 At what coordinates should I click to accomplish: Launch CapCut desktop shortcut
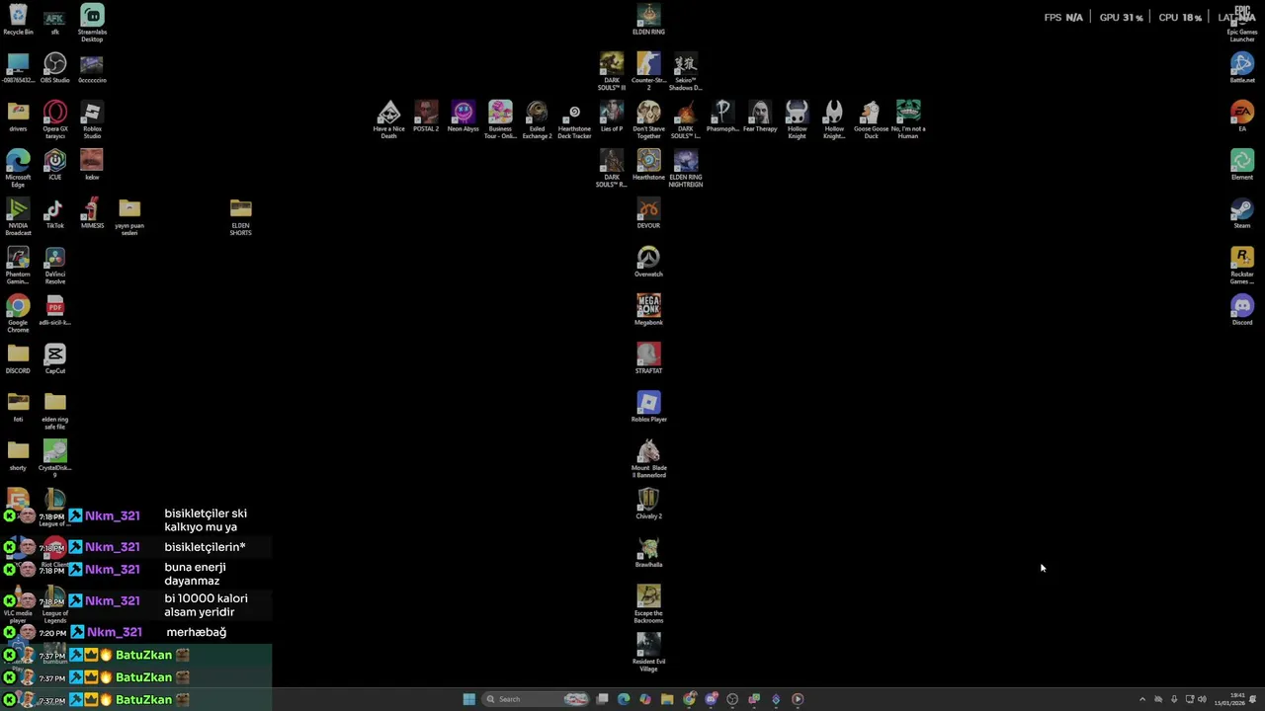(55, 358)
